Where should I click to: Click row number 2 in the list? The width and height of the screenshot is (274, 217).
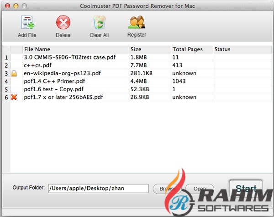click(x=6, y=65)
